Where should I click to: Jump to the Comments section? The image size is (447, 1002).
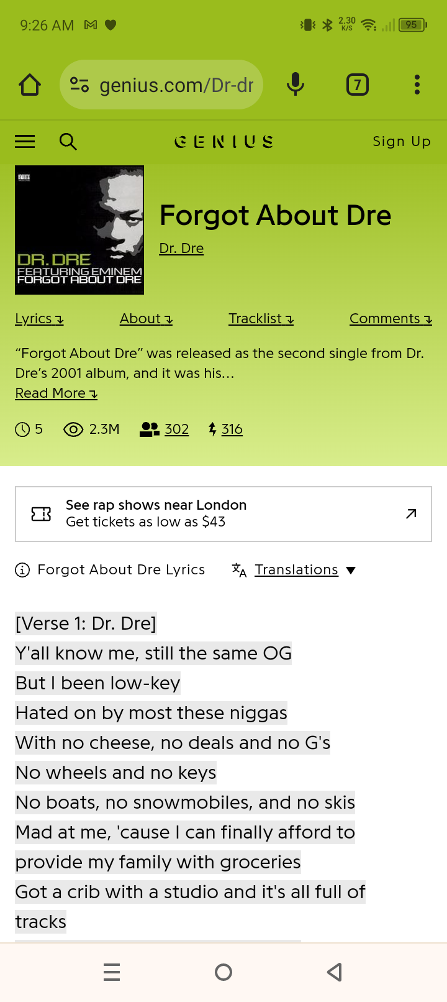tap(391, 319)
